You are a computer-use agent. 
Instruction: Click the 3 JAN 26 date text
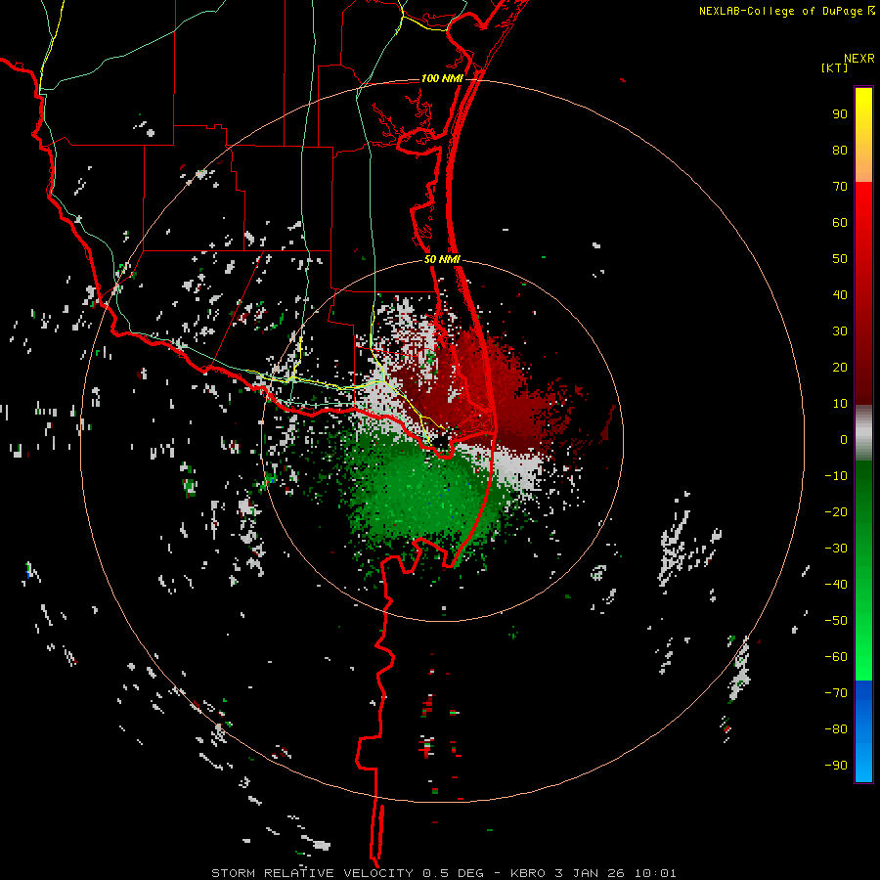[592, 873]
